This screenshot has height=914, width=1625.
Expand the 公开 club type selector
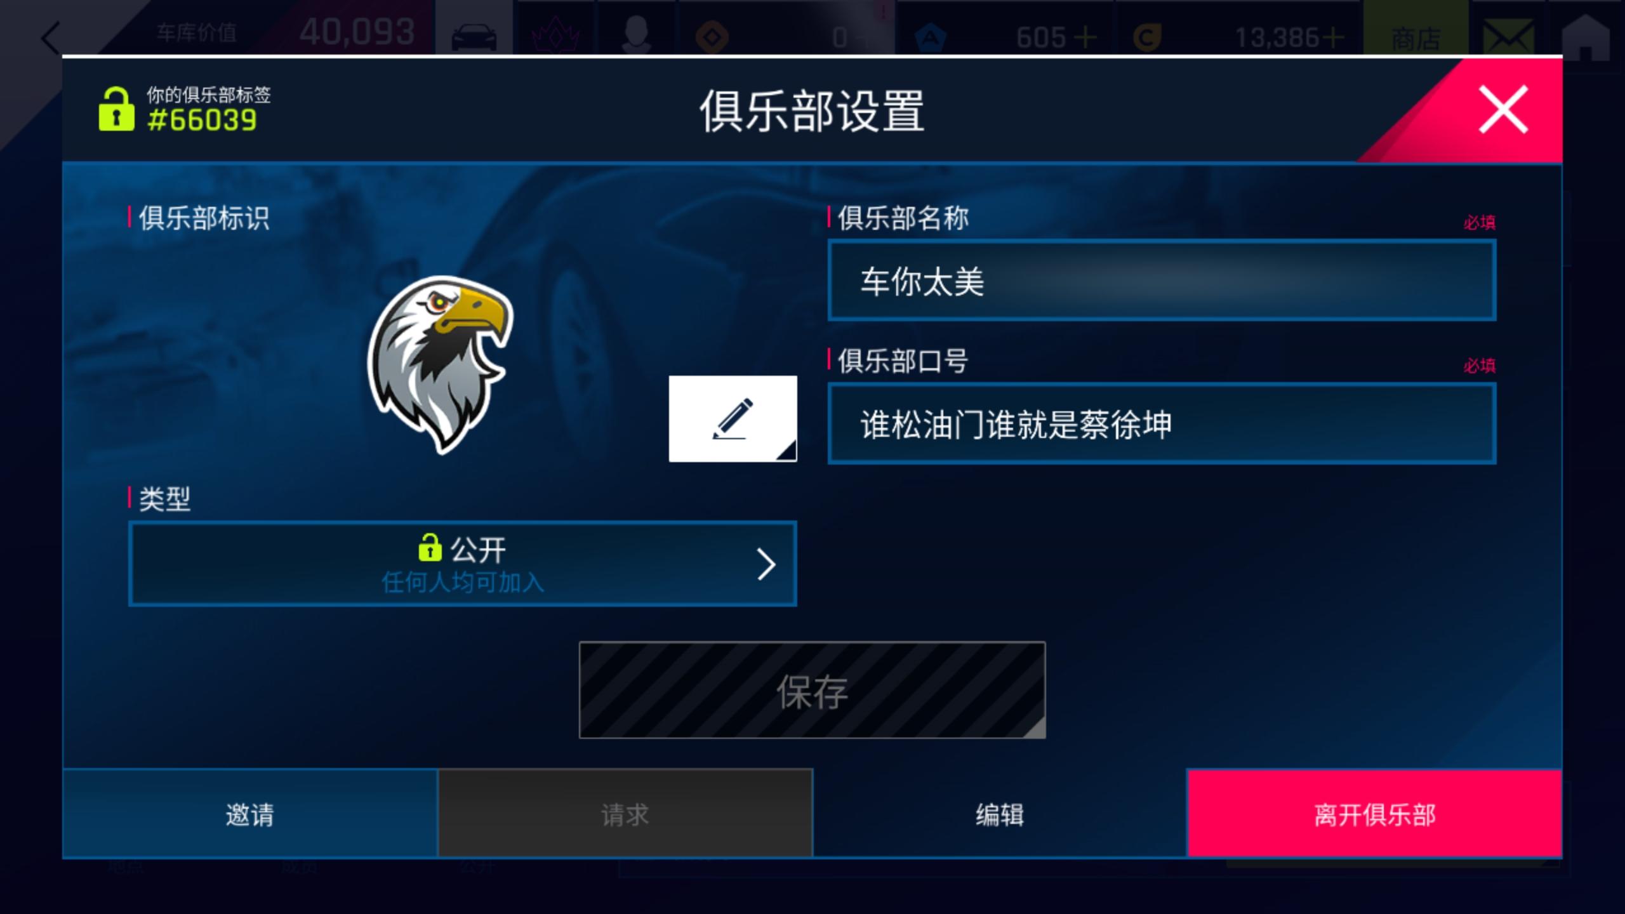tap(462, 564)
